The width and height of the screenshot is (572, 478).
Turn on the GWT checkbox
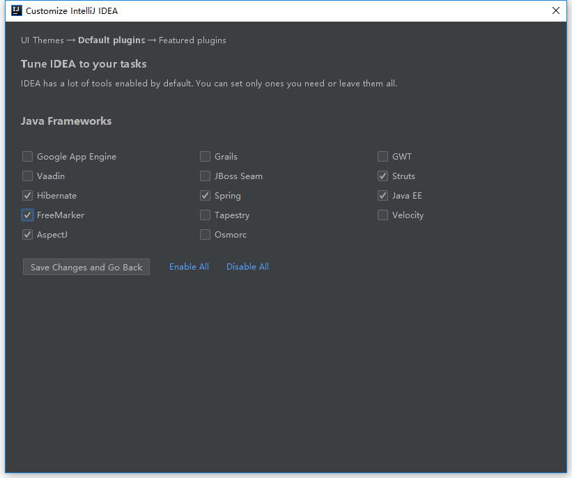(x=382, y=157)
